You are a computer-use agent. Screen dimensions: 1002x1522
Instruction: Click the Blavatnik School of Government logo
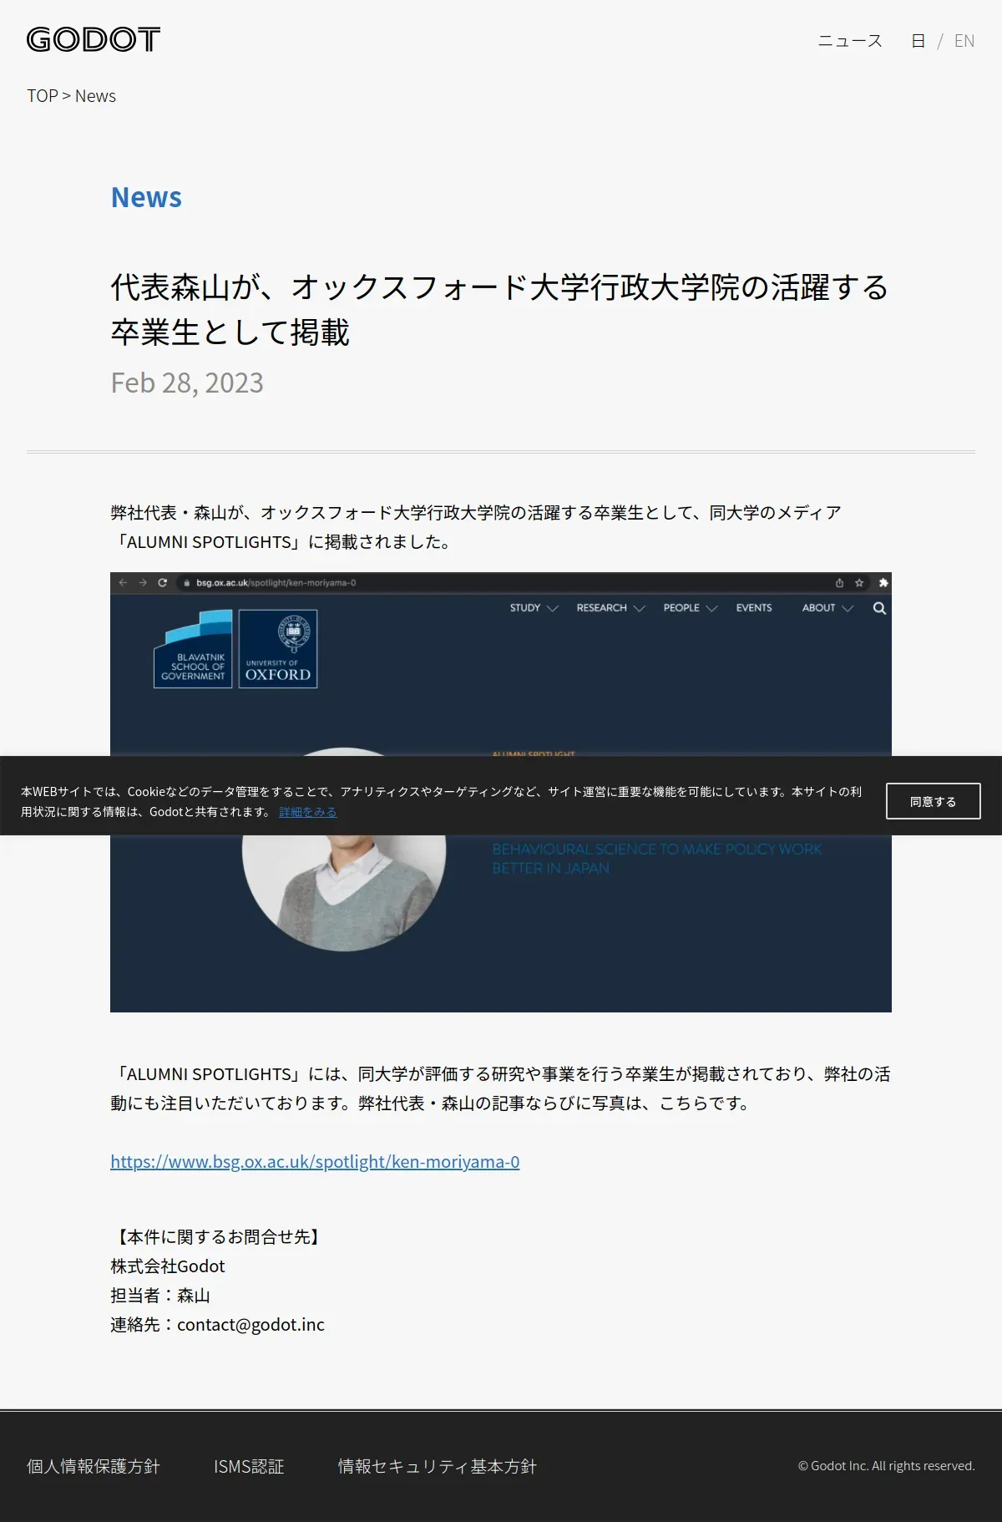(x=193, y=649)
